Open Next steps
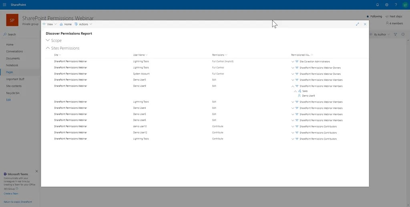Screen dimensions: 410x207 394,16
